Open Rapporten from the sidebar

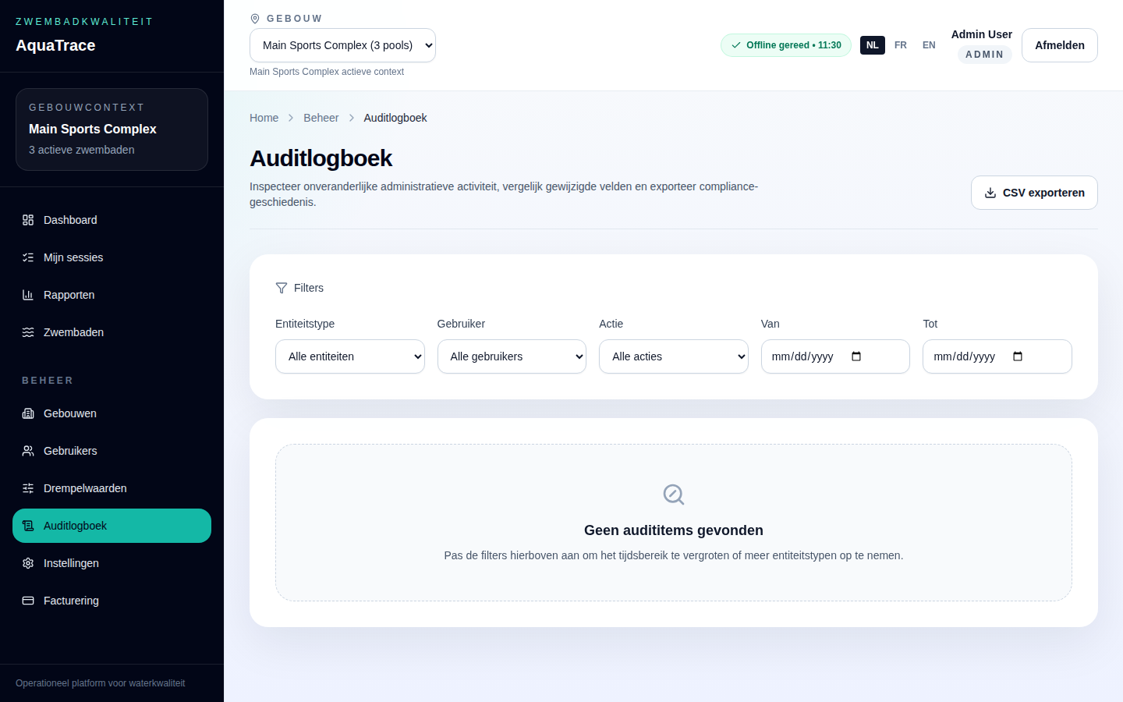tap(112, 295)
